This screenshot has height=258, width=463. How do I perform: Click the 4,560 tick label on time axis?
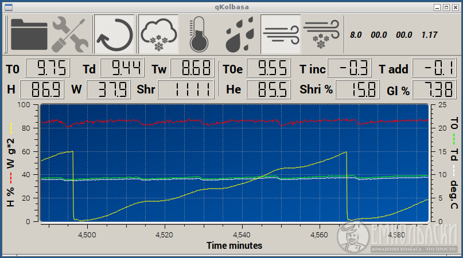click(319, 235)
